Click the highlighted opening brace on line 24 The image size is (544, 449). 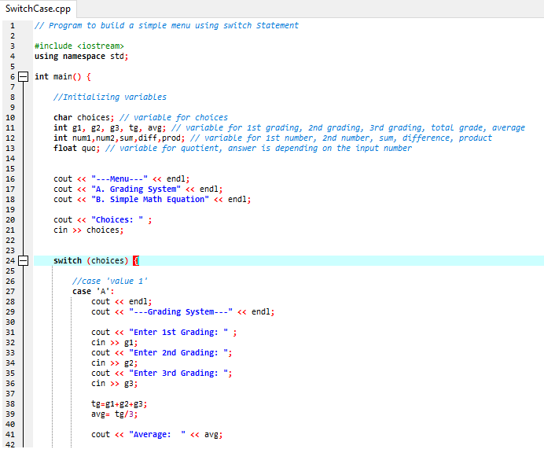[x=136, y=260]
